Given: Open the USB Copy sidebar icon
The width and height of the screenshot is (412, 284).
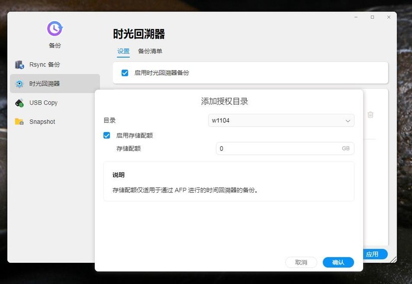Looking at the screenshot, I should tap(20, 103).
